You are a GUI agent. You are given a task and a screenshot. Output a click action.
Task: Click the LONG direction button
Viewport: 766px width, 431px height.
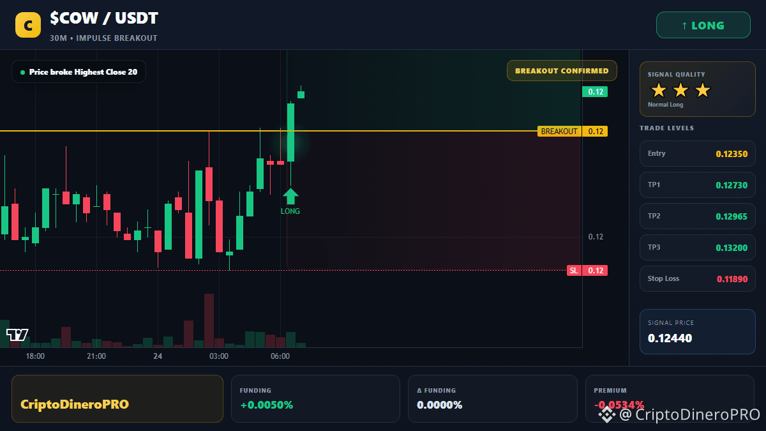pos(703,26)
